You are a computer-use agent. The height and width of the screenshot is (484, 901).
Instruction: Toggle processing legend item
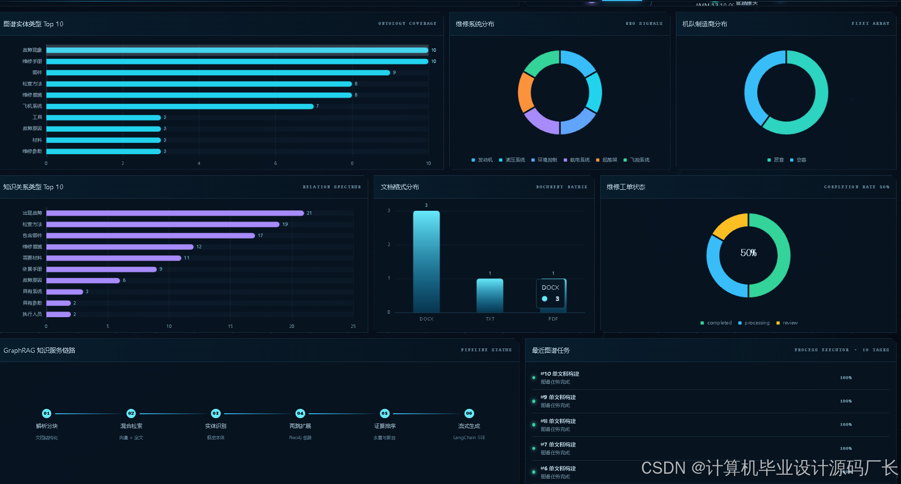coord(754,323)
